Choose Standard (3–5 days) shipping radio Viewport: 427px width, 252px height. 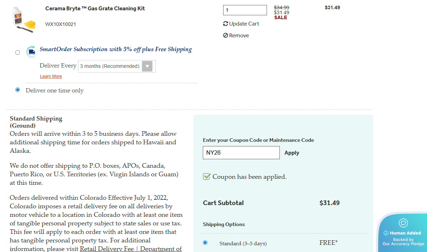coord(205,243)
